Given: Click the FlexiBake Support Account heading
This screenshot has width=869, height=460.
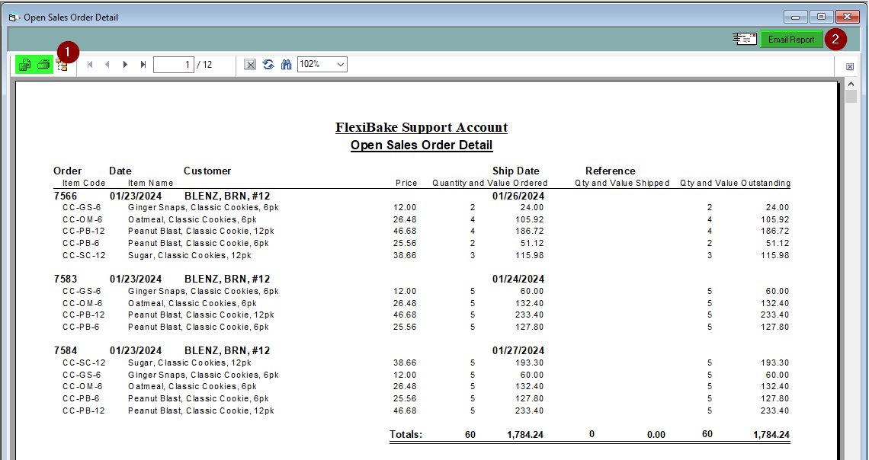Looking at the screenshot, I should pyautogui.click(x=422, y=127).
